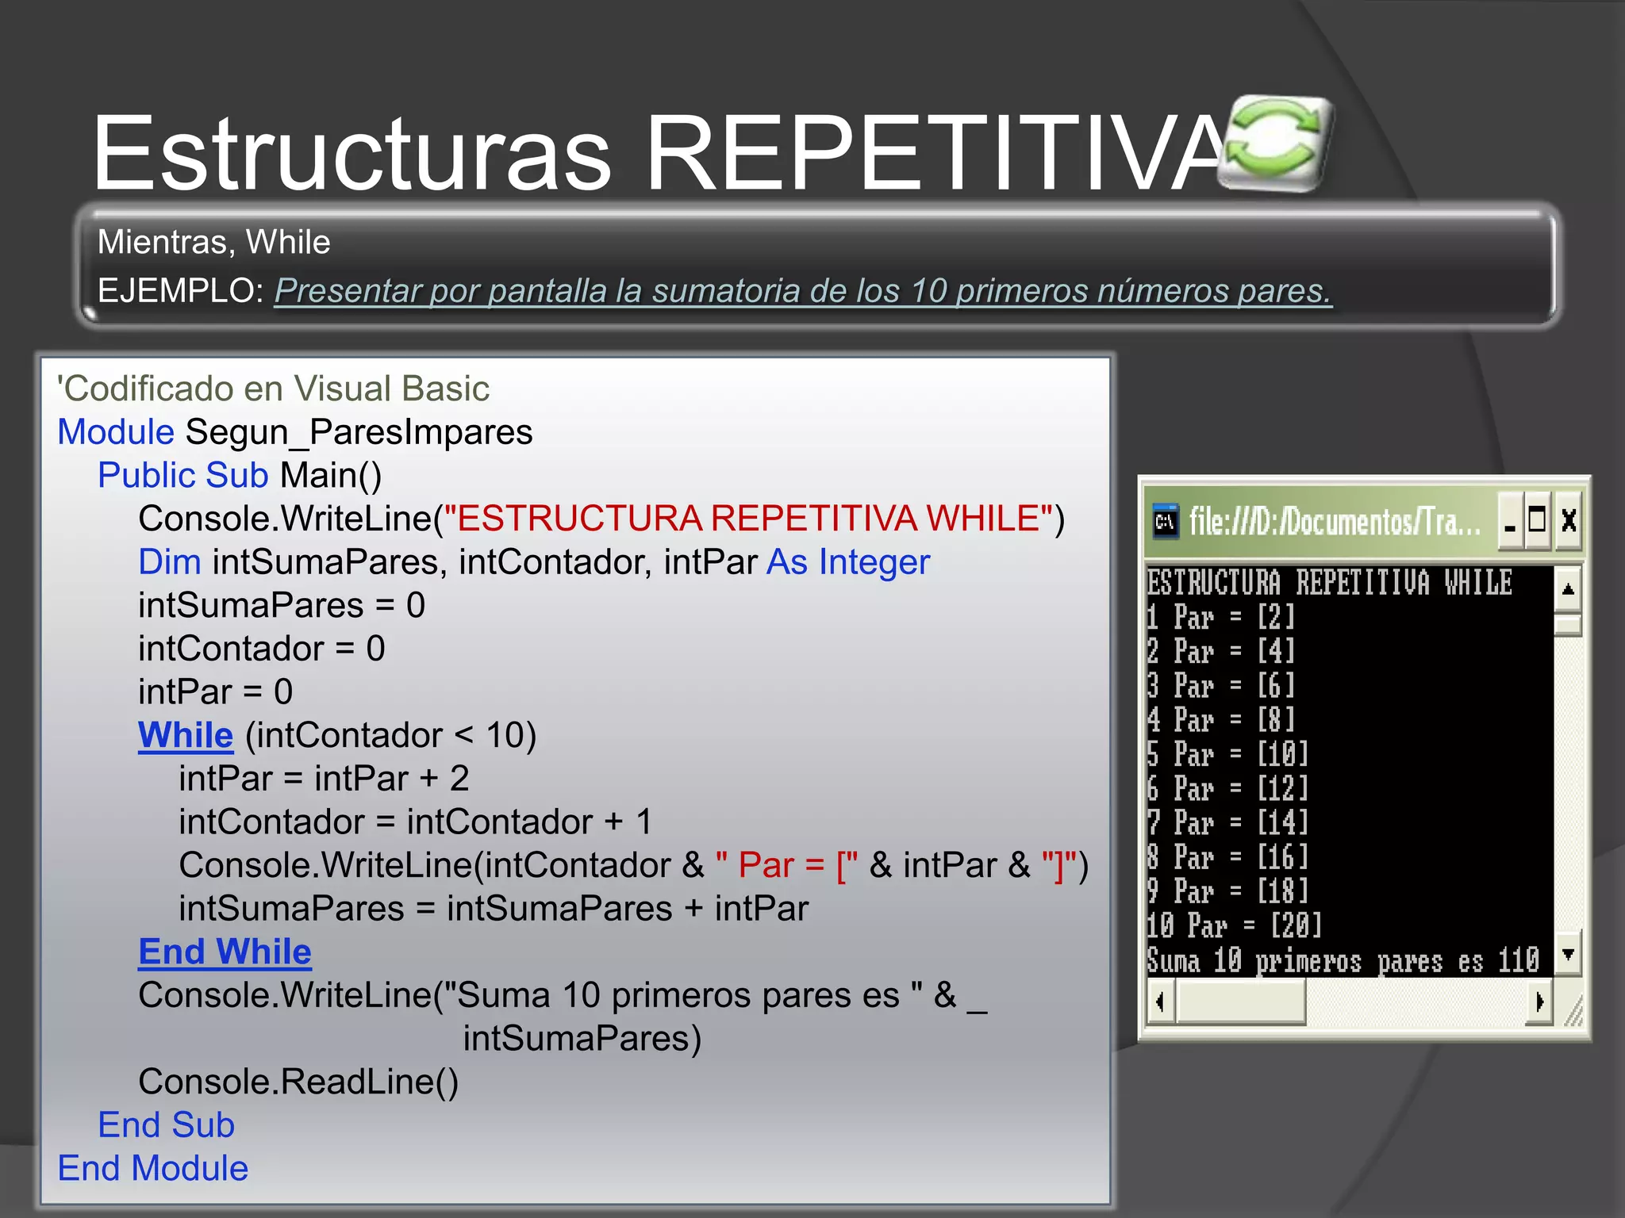The image size is (1625, 1218).
Task: Click console output '5 Par = [10]'
Action: point(1228,754)
